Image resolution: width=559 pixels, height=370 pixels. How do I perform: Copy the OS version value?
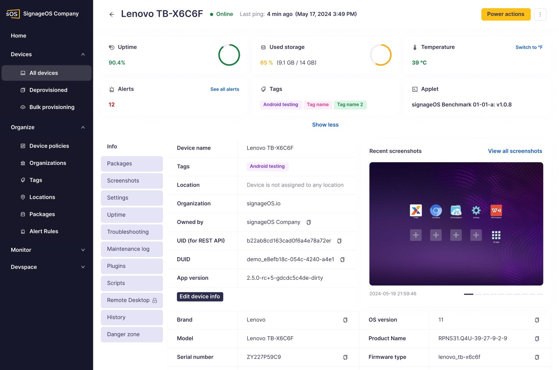pyautogui.click(x=537, y=320)
